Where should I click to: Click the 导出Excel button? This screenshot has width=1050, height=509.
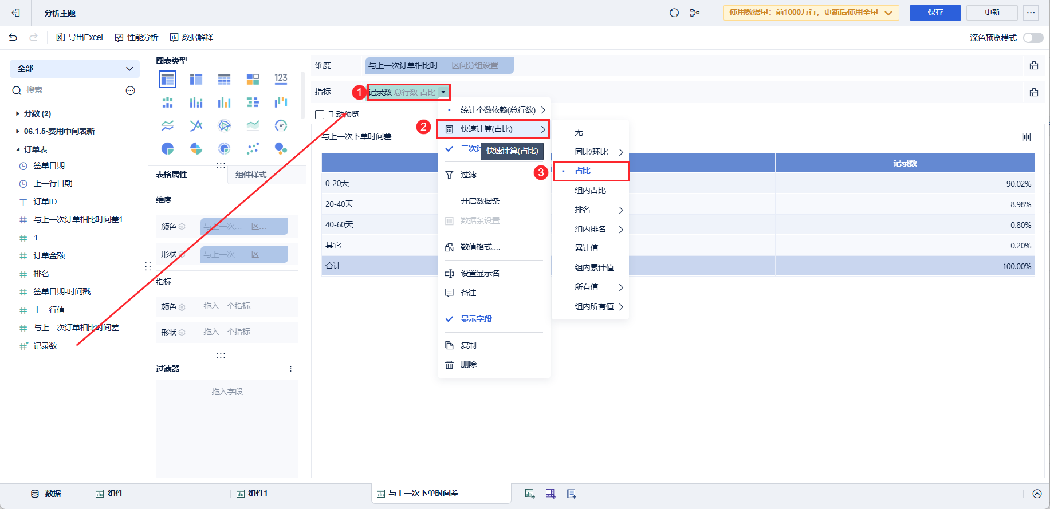click(x=80, y=38)
